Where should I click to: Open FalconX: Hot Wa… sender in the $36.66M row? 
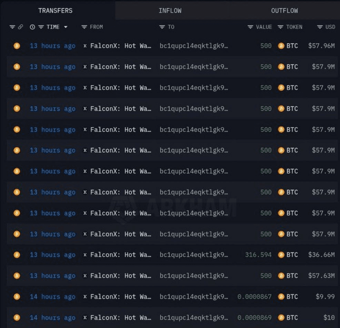(121, 255)
